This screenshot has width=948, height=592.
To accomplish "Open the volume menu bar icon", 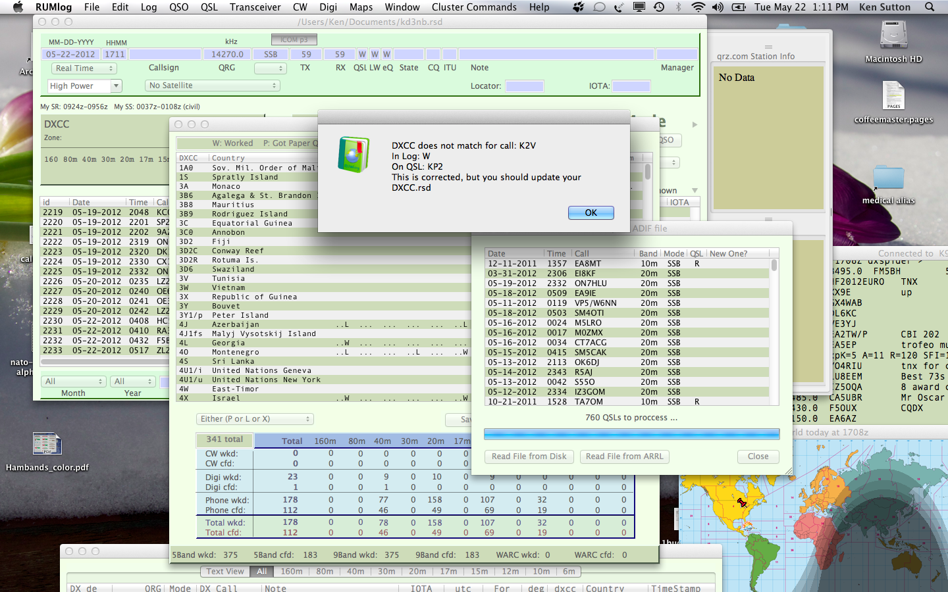I will coord(718,7).
